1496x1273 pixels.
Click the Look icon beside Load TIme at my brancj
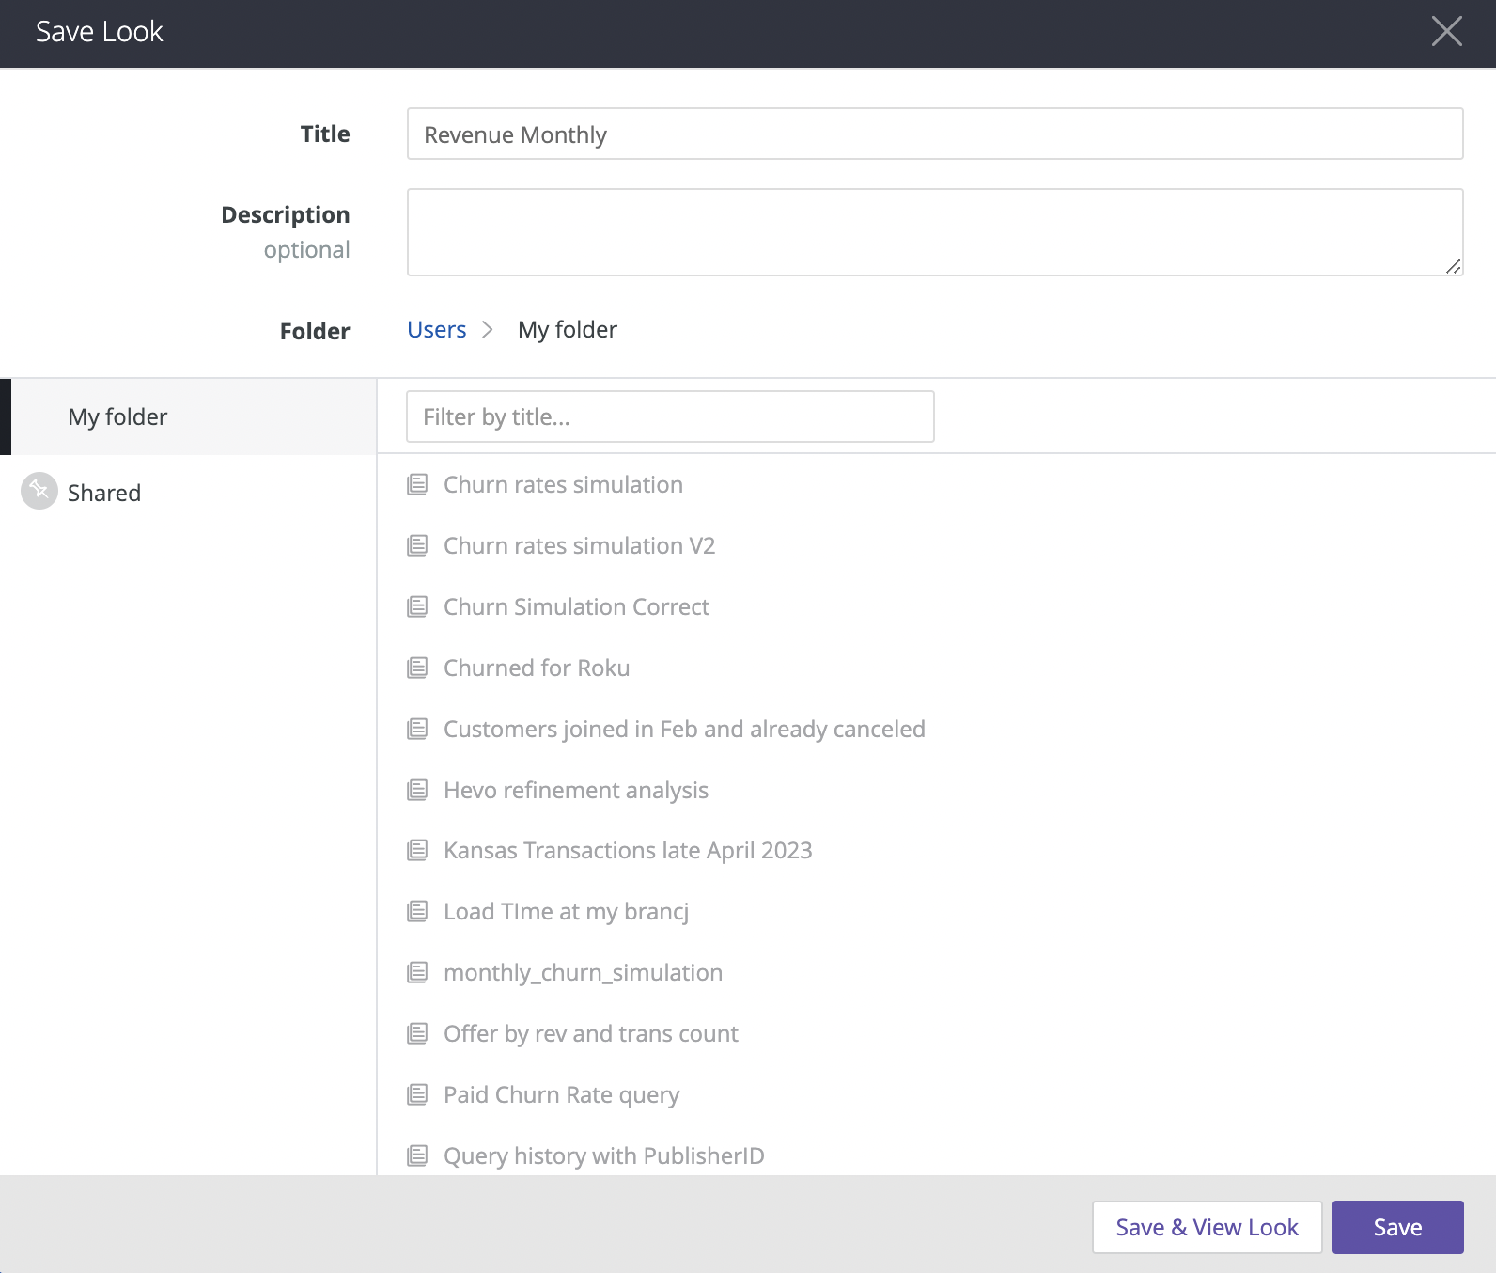click(417, 912)
